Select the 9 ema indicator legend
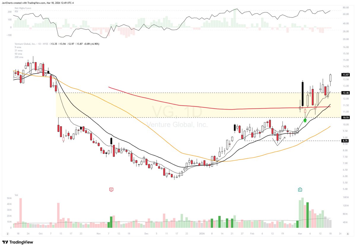This screenshot has height=248, width=356. pyautogui.click(x=18, y=47)
